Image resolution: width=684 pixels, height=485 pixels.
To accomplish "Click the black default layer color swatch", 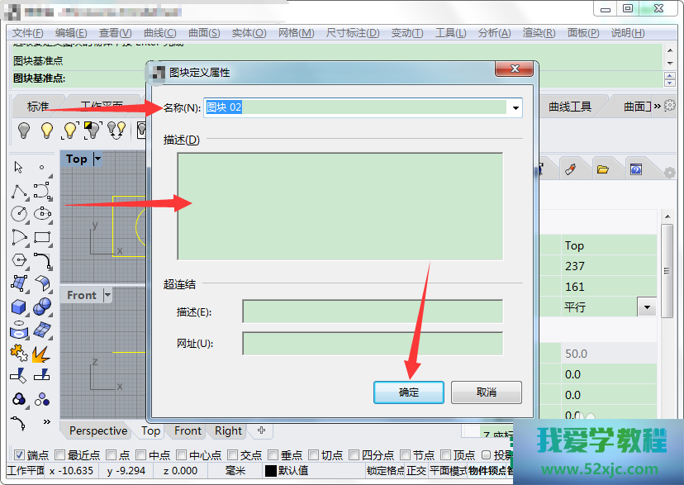I will coord(270,471).
